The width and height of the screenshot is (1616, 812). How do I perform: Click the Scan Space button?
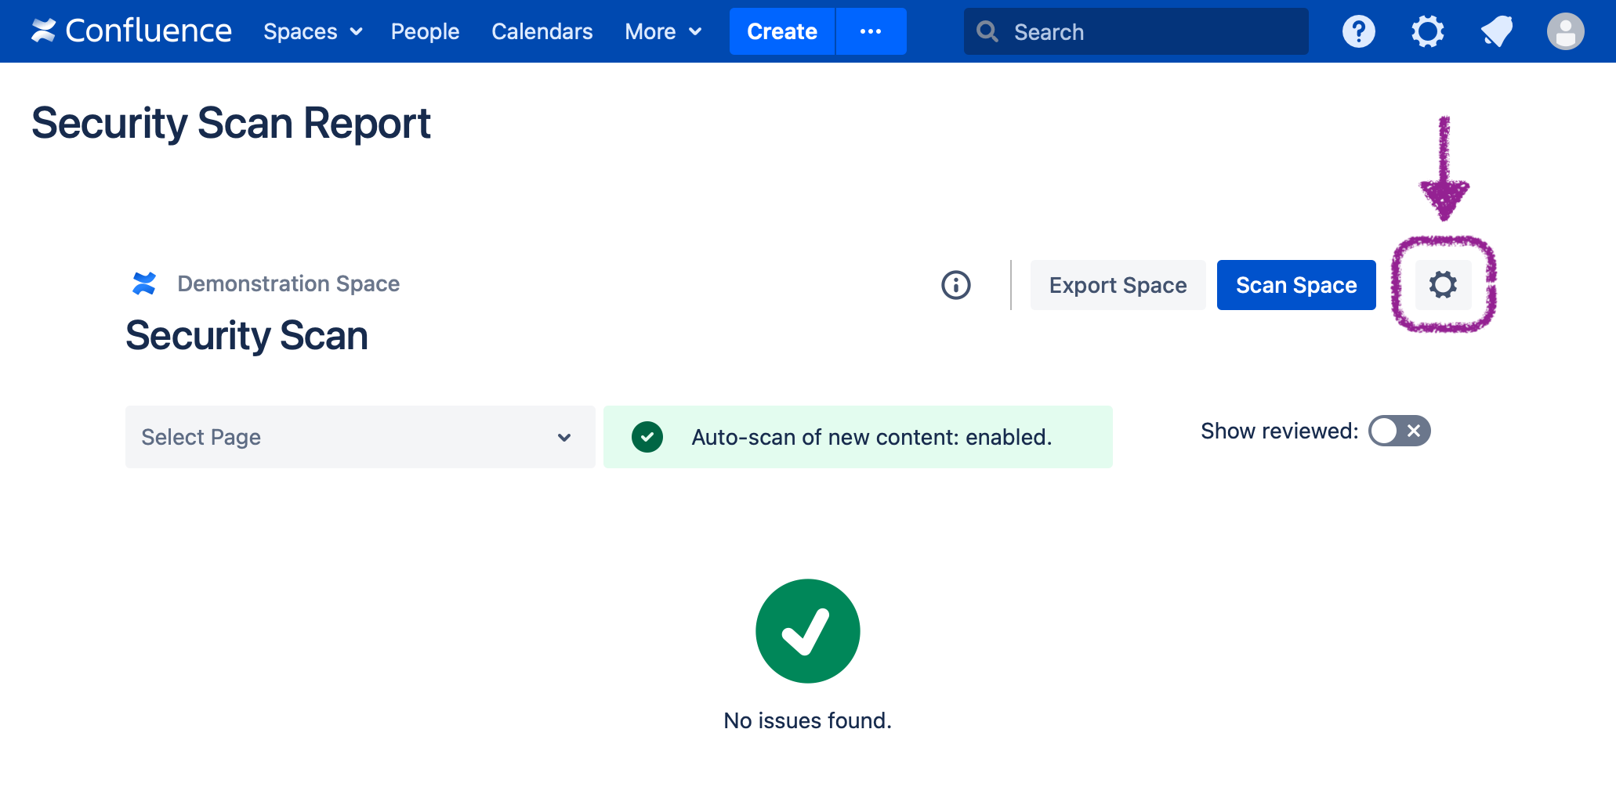coord(1295,285)
